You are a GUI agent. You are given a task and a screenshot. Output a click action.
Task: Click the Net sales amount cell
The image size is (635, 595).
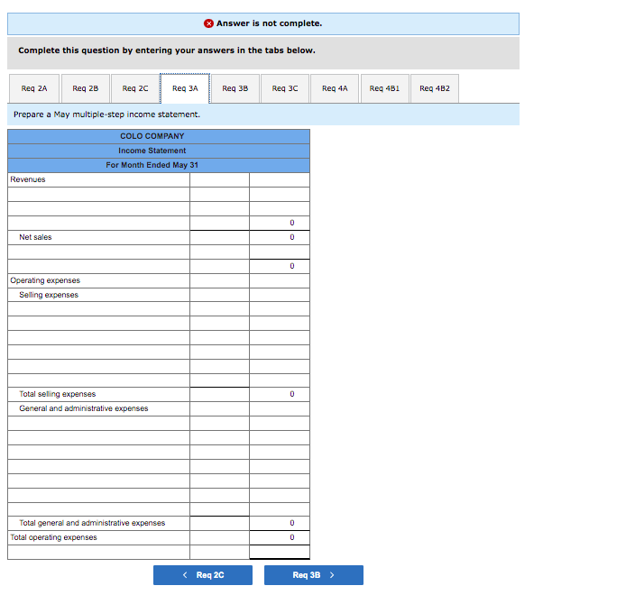click(x=280, y=238)
